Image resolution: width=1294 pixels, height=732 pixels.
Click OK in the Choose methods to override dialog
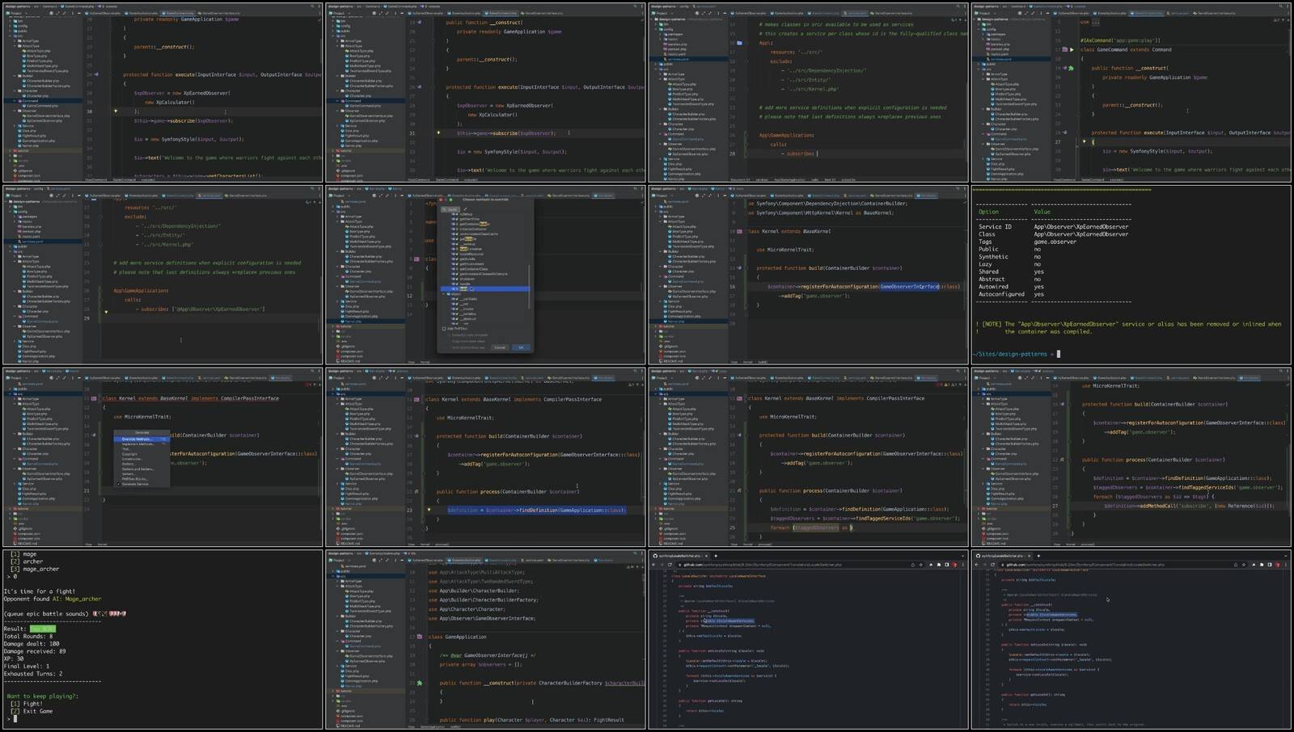pyautogui.click(x=520, y=347)
